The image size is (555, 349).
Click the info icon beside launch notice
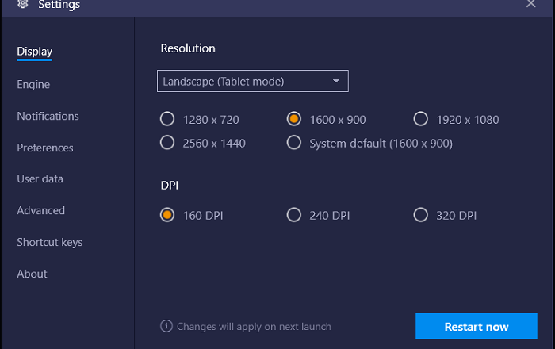[166, 326]
